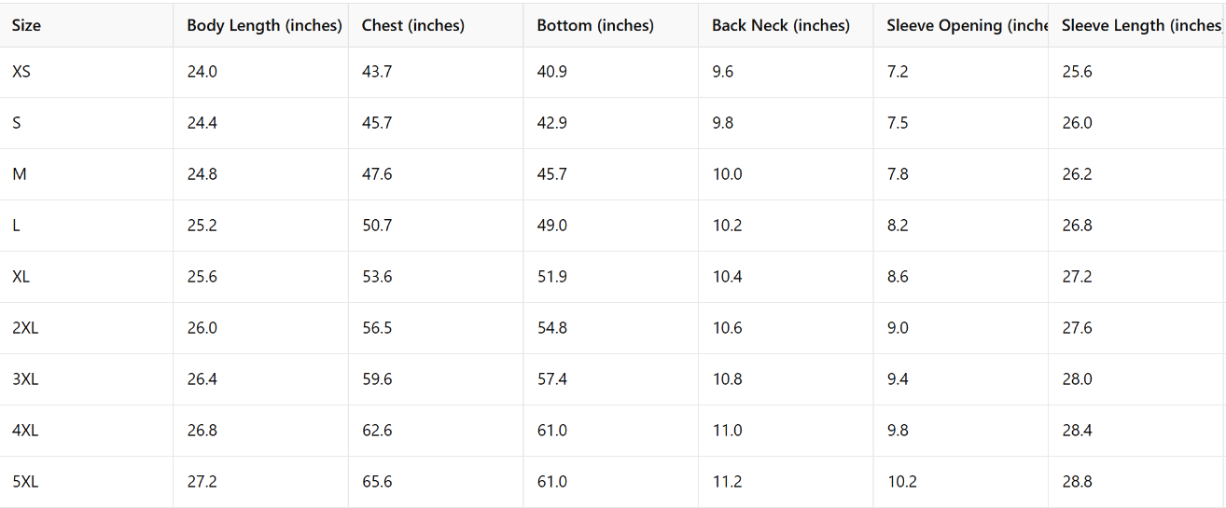Screen dimensions: 1226x508
Task: Click bottom value 57.4 in 3XL row
Action: 552,379
